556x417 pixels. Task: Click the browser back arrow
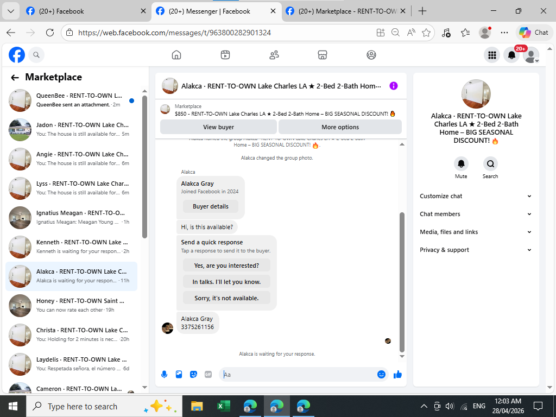(11, 33)
